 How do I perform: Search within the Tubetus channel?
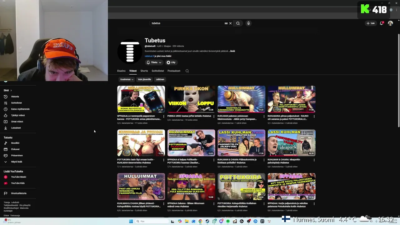pos(187,71)
